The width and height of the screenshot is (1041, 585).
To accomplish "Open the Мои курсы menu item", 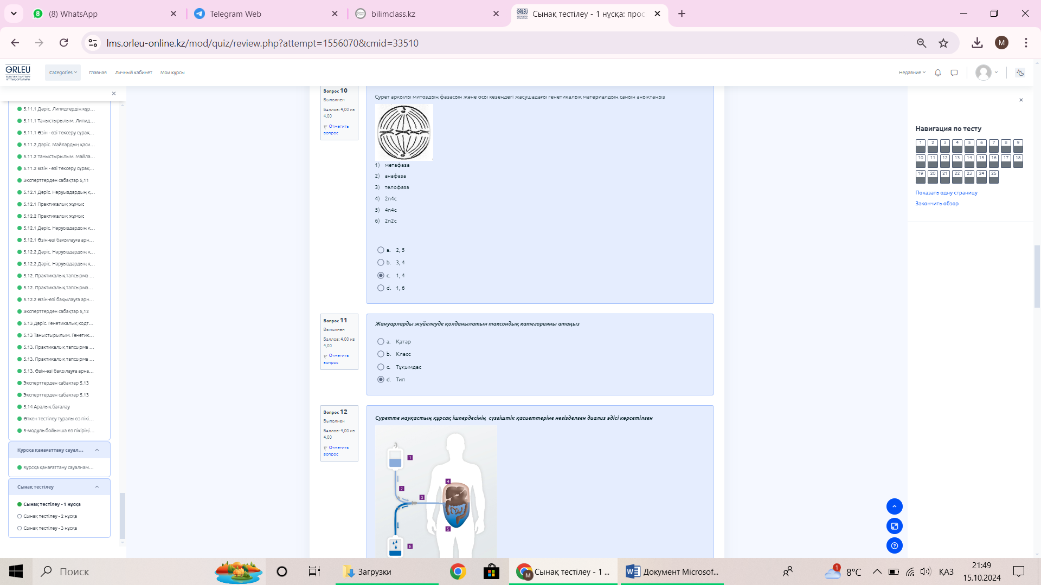I will coord(172,73).
